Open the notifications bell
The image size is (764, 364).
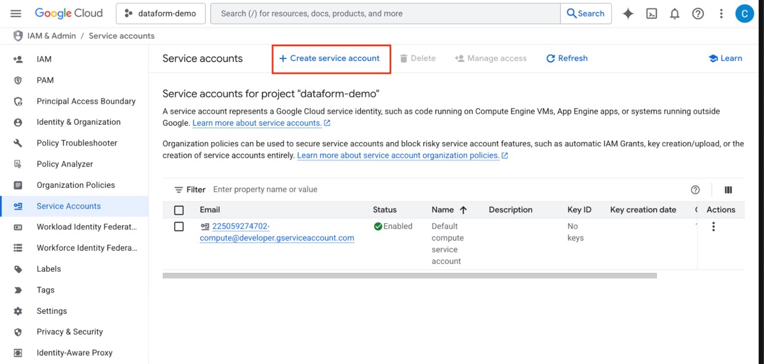point(674,14)
